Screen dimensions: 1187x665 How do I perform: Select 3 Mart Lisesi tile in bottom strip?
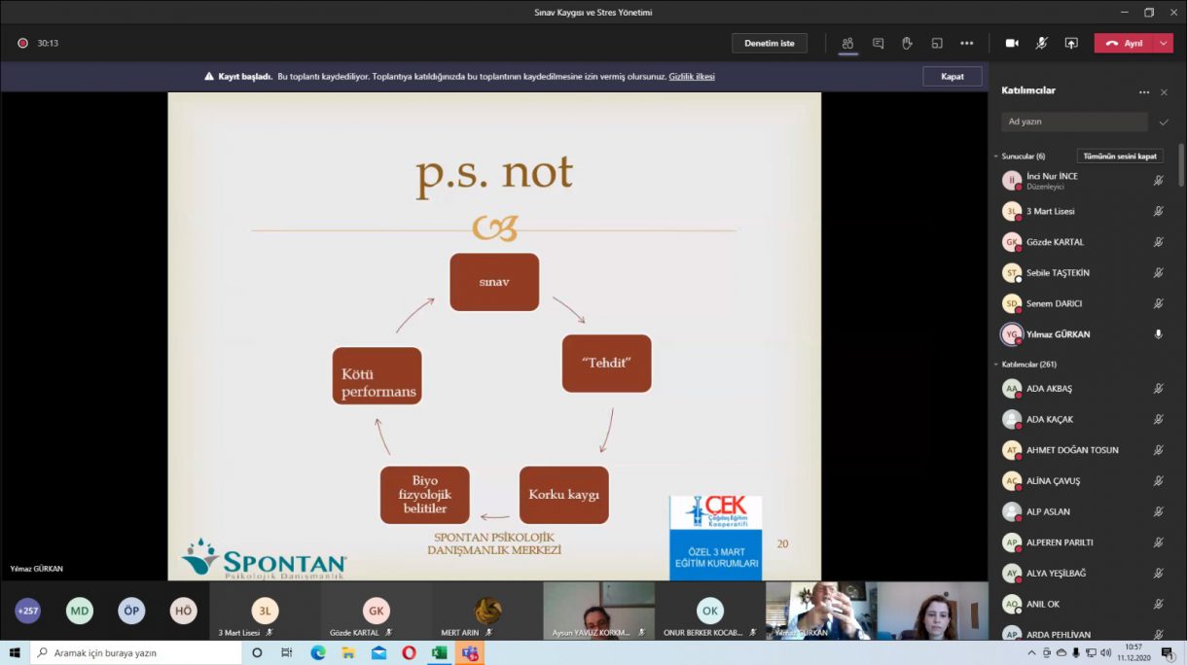[265, 611]
